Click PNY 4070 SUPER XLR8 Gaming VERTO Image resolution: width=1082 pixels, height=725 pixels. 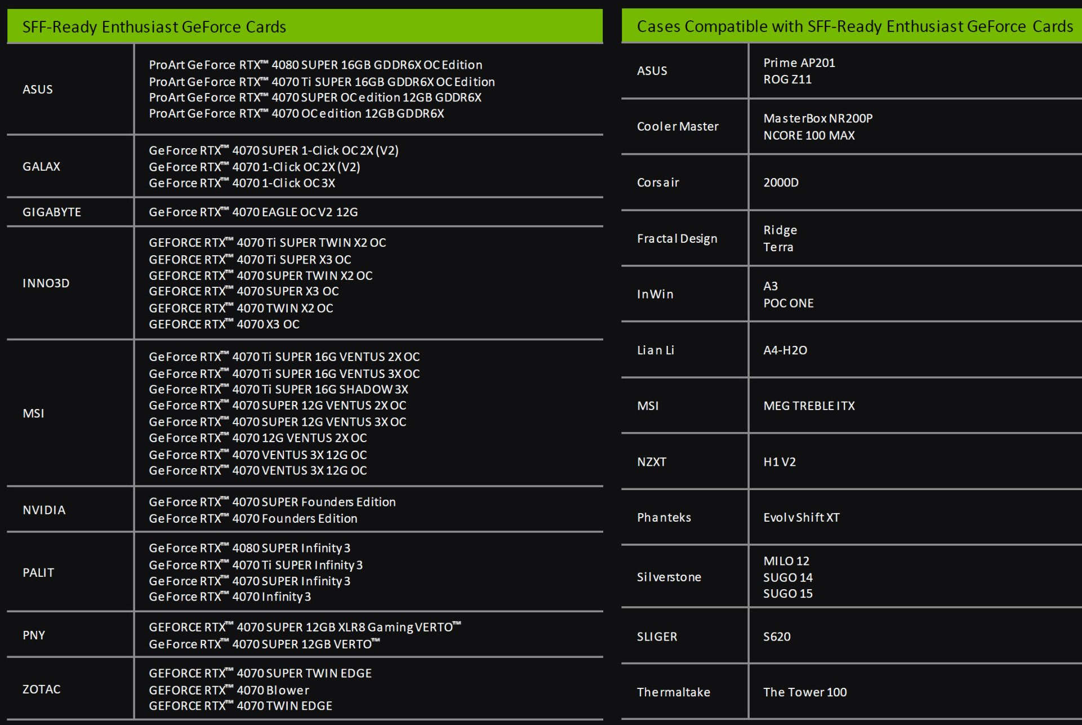[304, 627]
